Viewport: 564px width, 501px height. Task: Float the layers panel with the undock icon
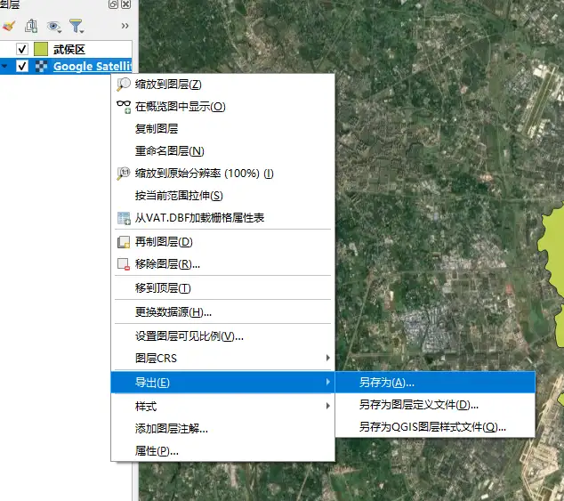pyautogui.click(x=113, y=4)
